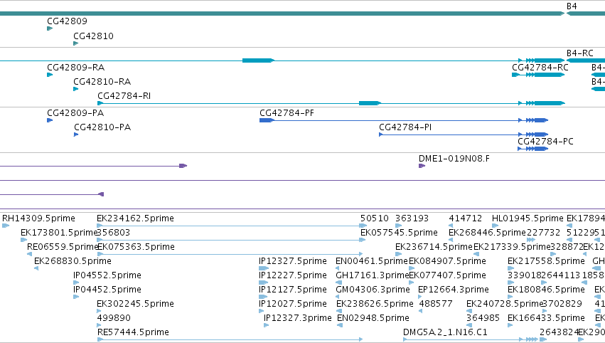Click the 339018 feature label
The width and height of the screenshot is (605, 343).
[x=525, y=276]
